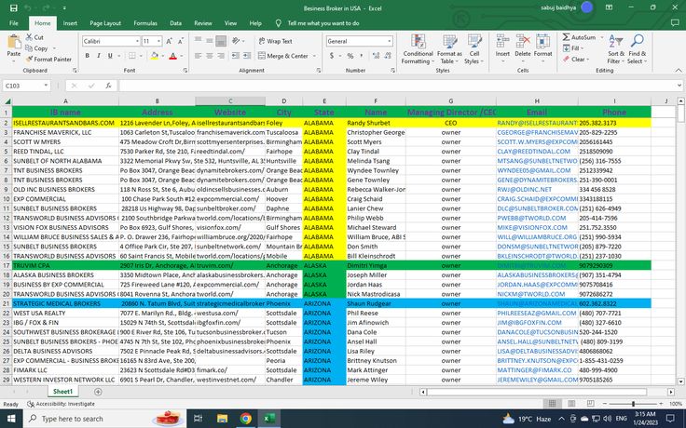Expand the font size dropdown

point(158,41)
